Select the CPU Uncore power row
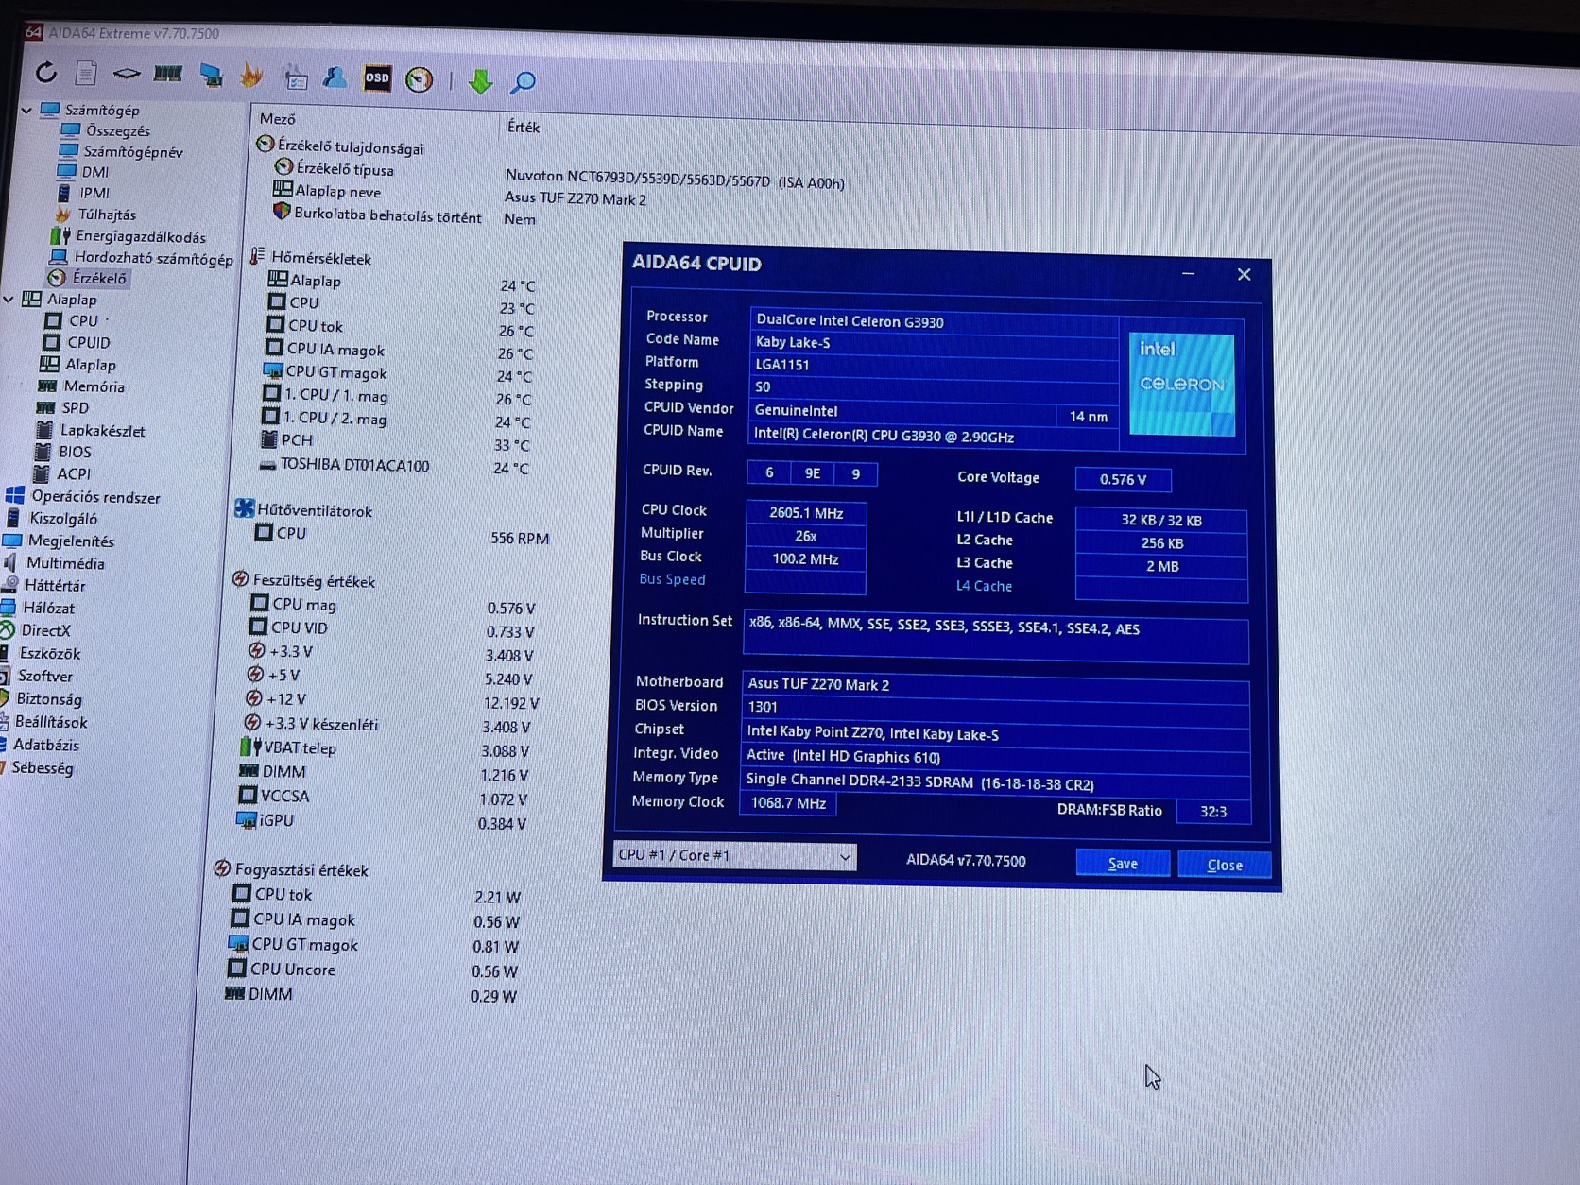Screen dimensions: 1580x1185 tap(373, 970)
